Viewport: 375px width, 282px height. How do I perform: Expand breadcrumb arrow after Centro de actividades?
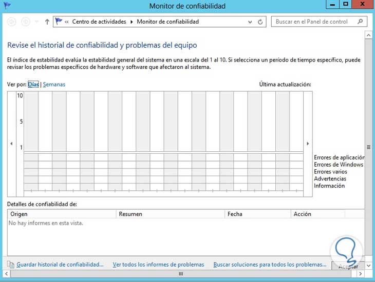pyautogui.click(x=132, y=22)
